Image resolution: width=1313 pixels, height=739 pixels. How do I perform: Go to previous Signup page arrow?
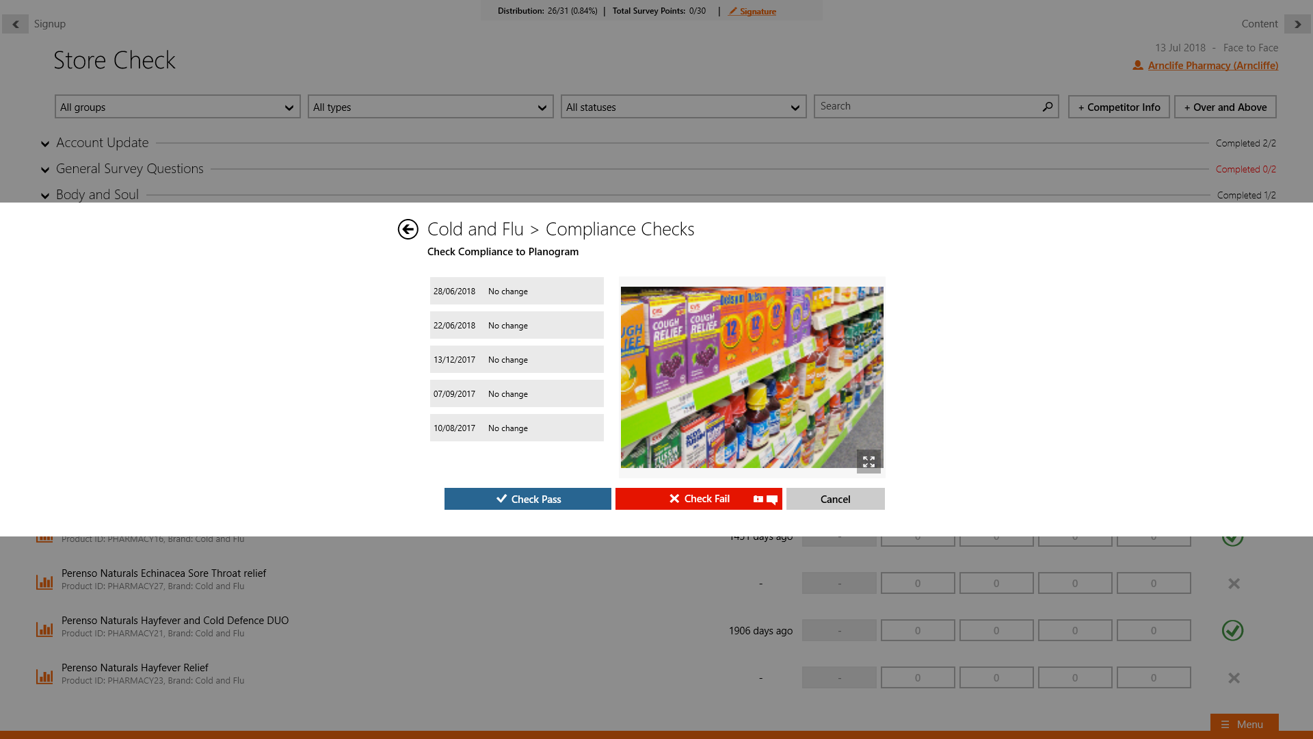click(15, 24)
